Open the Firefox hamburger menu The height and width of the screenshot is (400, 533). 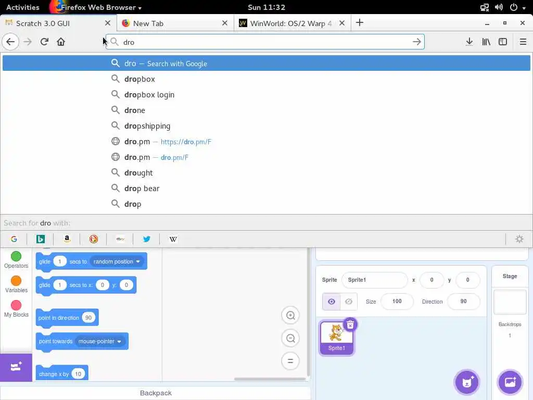[x=523, y=42]
